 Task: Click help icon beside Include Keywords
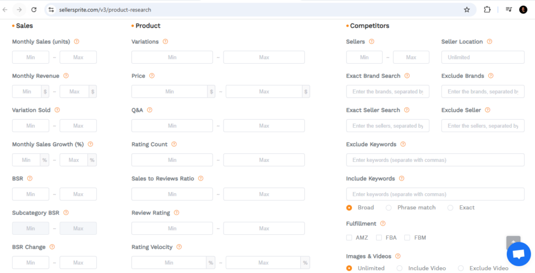click(402, 178)
